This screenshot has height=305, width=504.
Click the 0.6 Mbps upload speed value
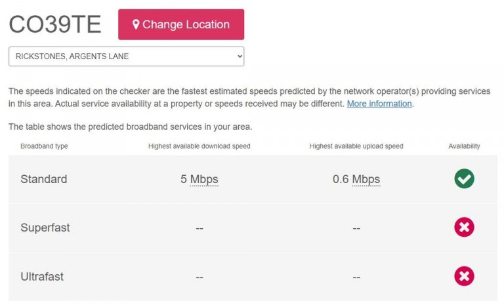[356, 179]
